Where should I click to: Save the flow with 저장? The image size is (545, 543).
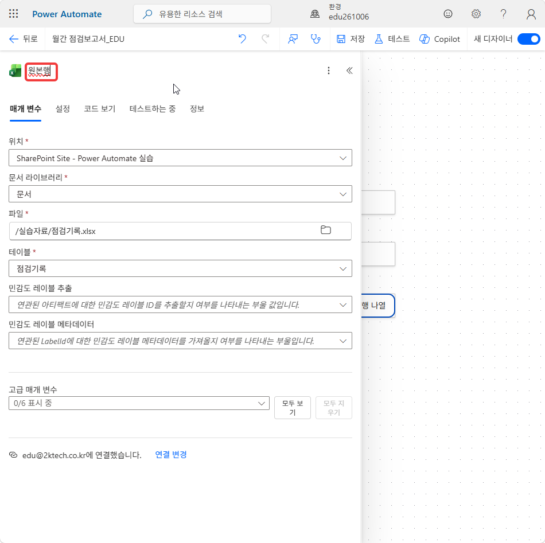tap(351, 39)
